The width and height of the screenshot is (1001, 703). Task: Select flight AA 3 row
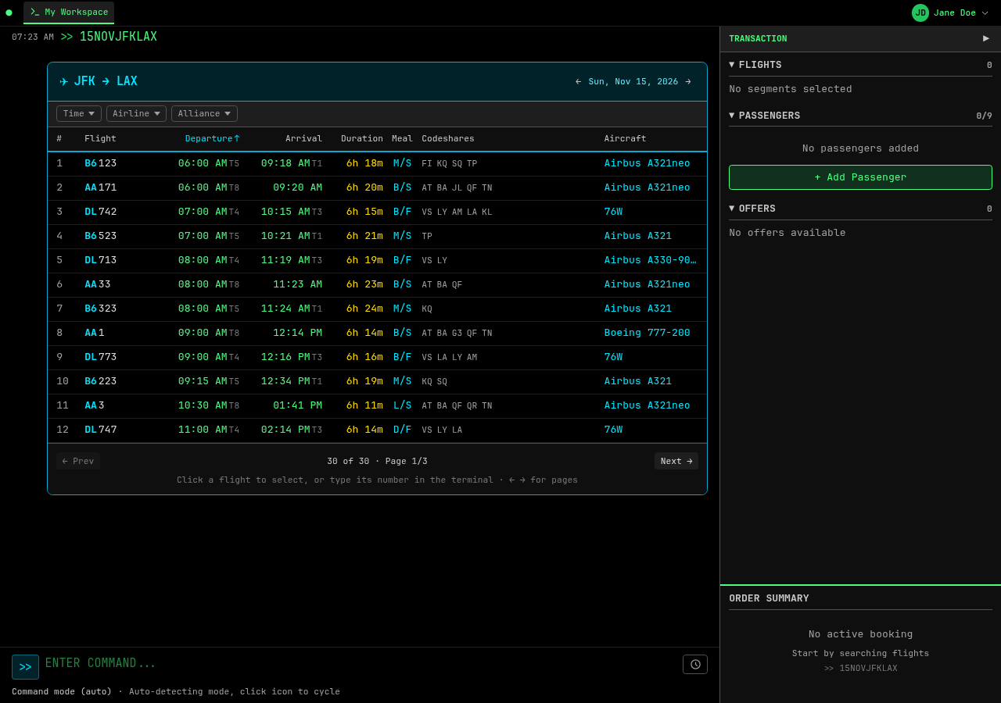(377, 405)
